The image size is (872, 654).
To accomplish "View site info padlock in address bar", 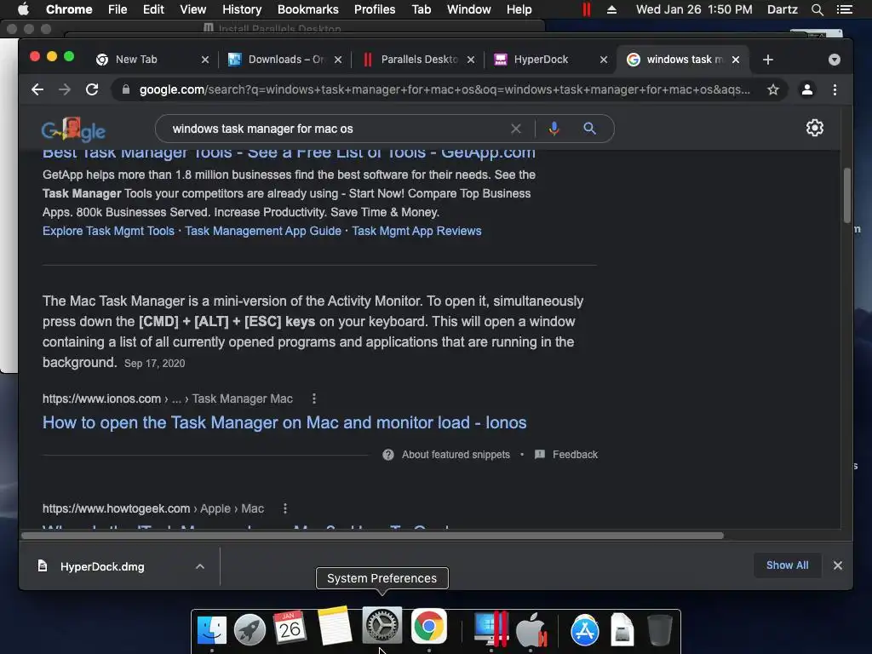I will coord(126,89).
